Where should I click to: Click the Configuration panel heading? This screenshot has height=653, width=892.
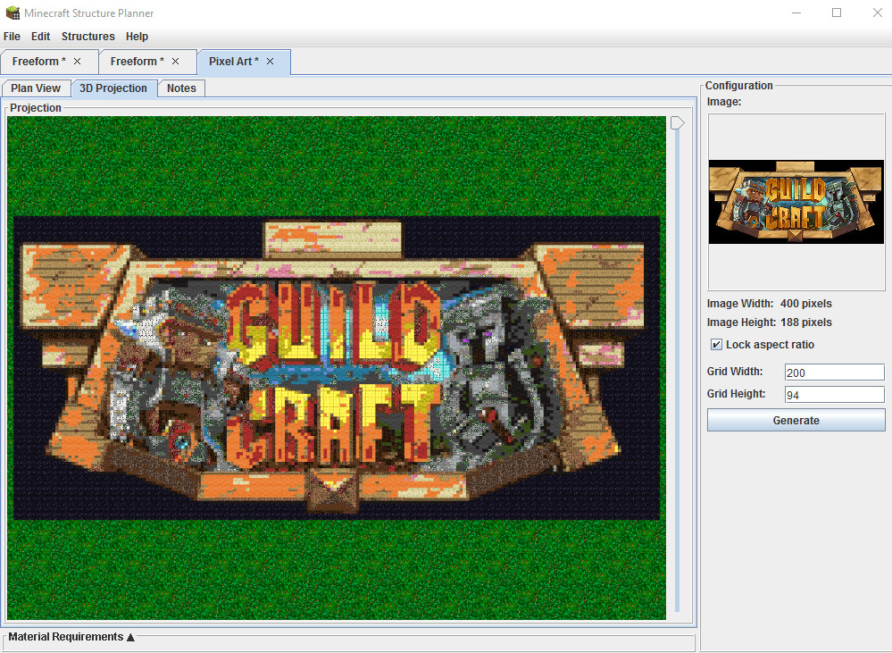click(x=739, y=86)
